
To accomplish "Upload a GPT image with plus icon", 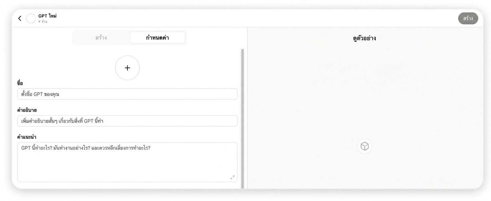I will pyautogui.click(x=127, y=68).
